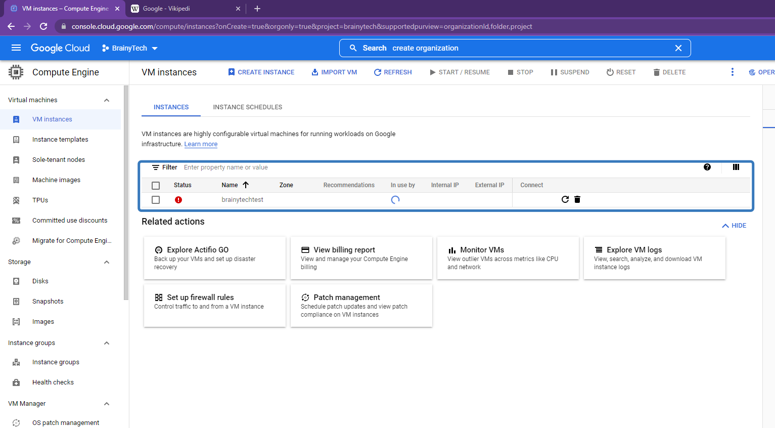
Task: Open the brainytechtest instance name
Action: [243, 200]
